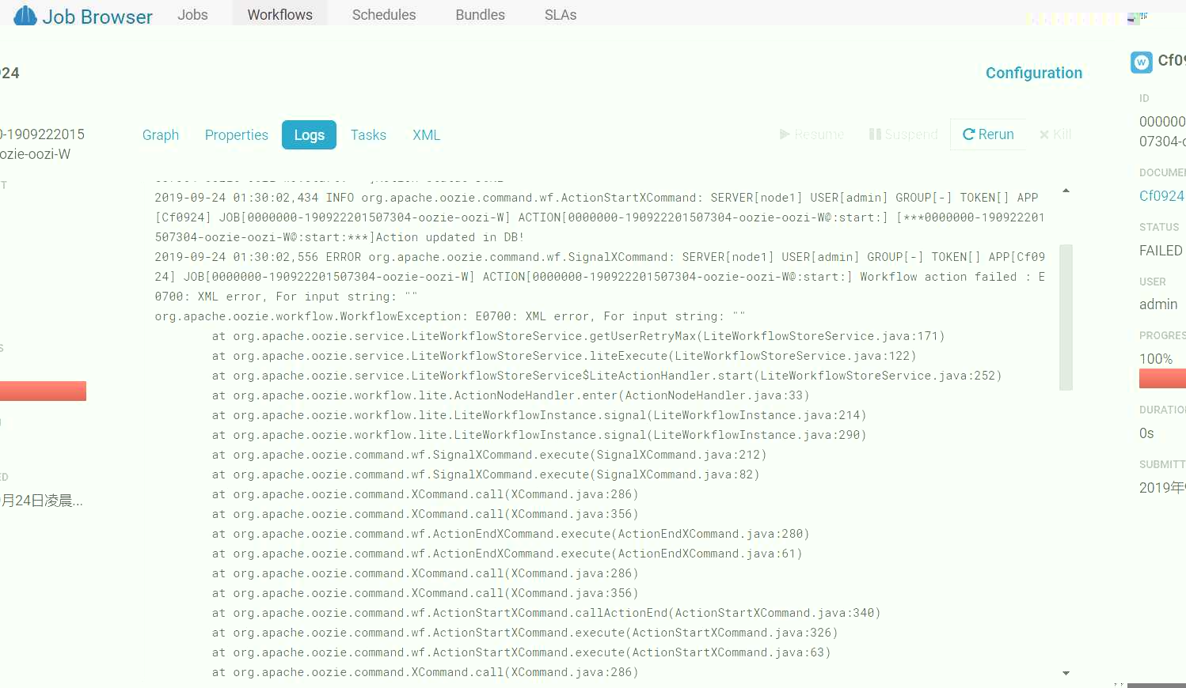Click the ActionStartXCommand.java:63 log line
Screen dimensions: 1186x688
(521, 652)
